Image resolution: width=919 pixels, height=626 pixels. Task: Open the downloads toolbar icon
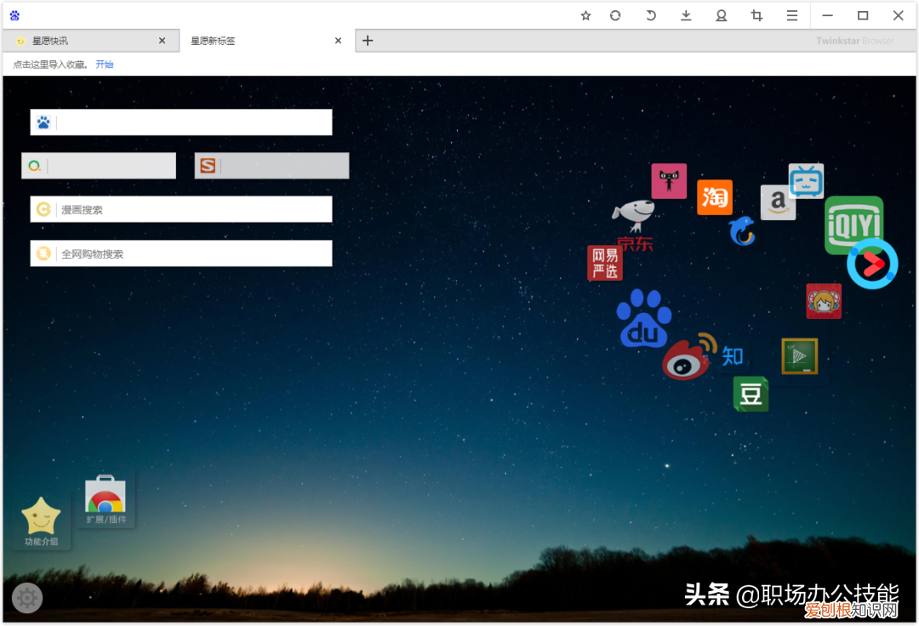686,15
